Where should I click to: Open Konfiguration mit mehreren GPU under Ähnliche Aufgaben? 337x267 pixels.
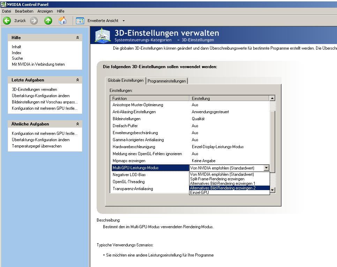pos(45,133)
